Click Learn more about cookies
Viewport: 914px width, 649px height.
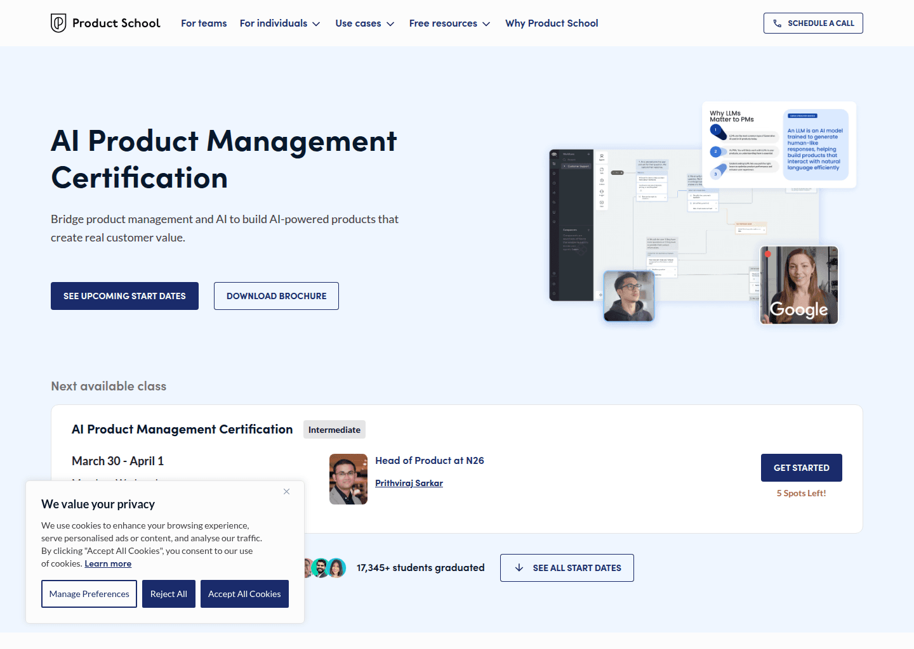pos(107,563)
